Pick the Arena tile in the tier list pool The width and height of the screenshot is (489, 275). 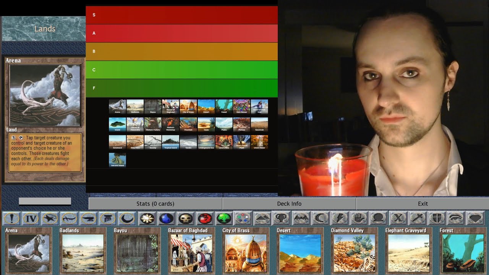click(x=117, y=107)
